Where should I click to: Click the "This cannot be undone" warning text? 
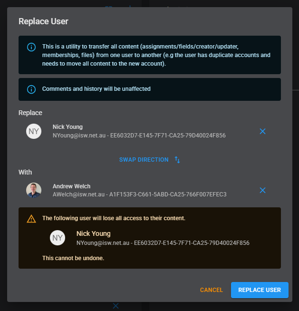coord(73,258)
